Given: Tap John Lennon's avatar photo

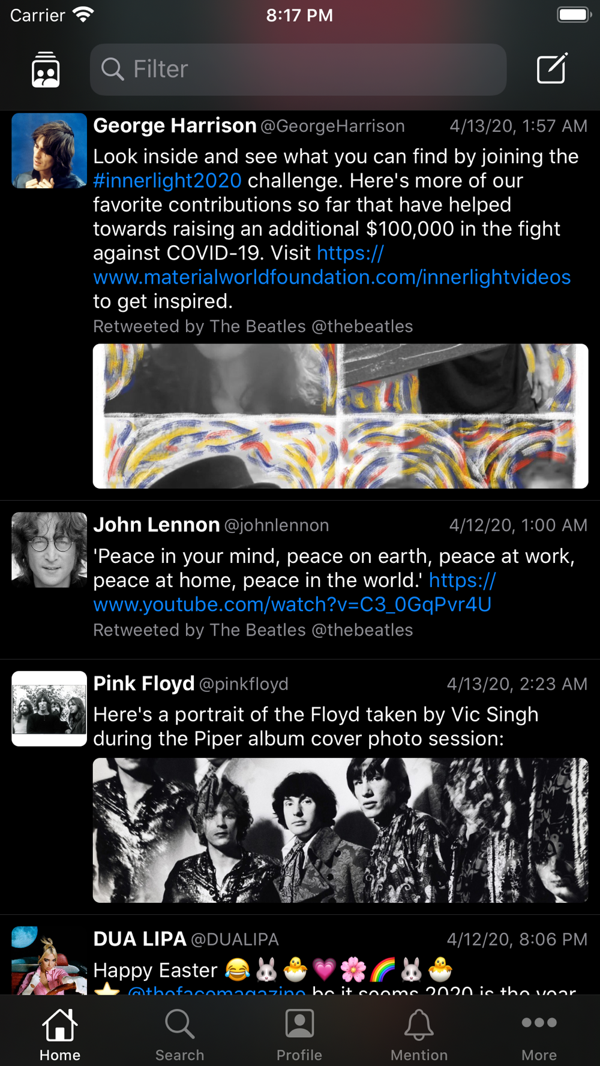Looking at the screenshot, I should point(49,549).
